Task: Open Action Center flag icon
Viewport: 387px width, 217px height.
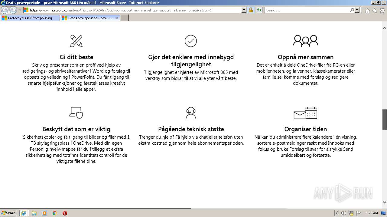Action: (358, 213)
